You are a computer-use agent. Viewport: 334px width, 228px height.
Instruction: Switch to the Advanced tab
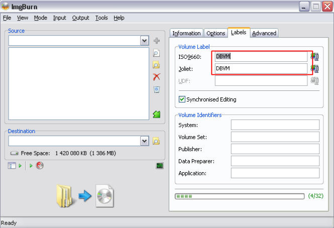point(264,33)
